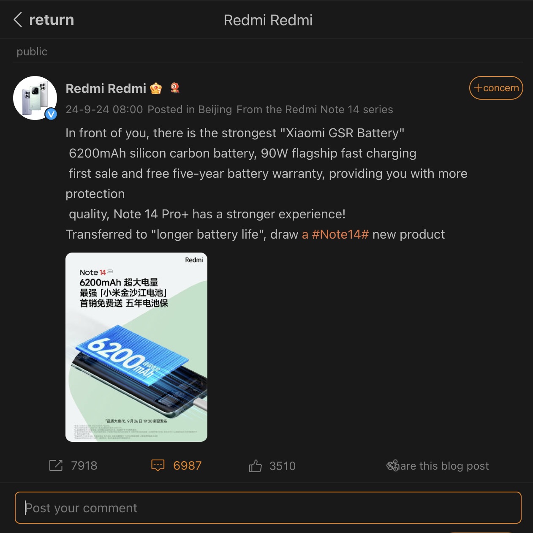This screenshot has width=533, height=533.
Task: Click the 7918 repost count
Action: [x=84, y=465]
